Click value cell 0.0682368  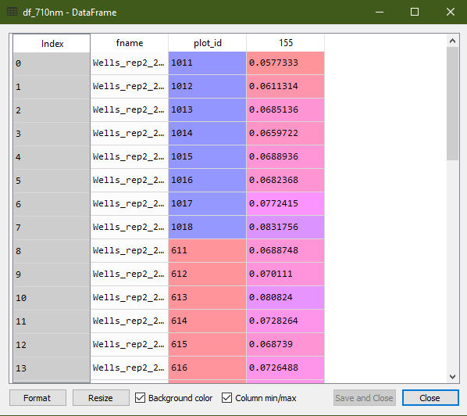[x=285, y=180]
